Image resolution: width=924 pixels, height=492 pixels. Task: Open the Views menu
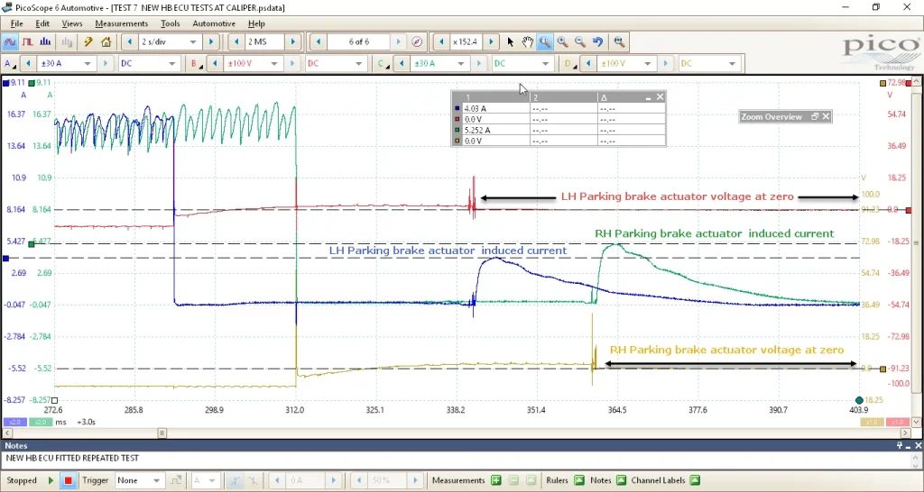[72, 23]
